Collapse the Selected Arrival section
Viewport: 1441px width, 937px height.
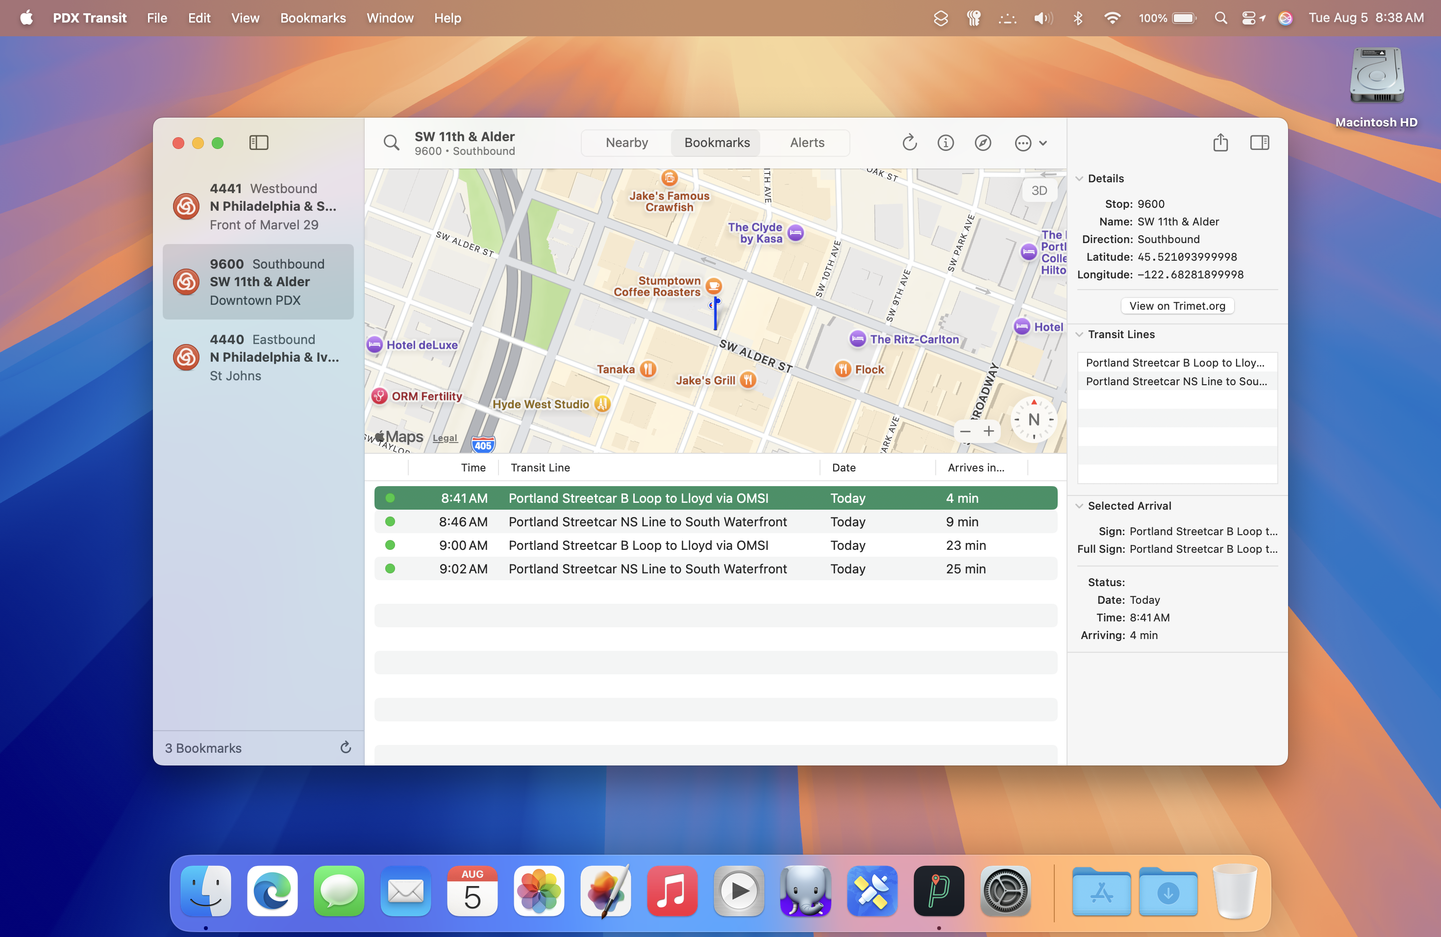tap(1079, 505)
